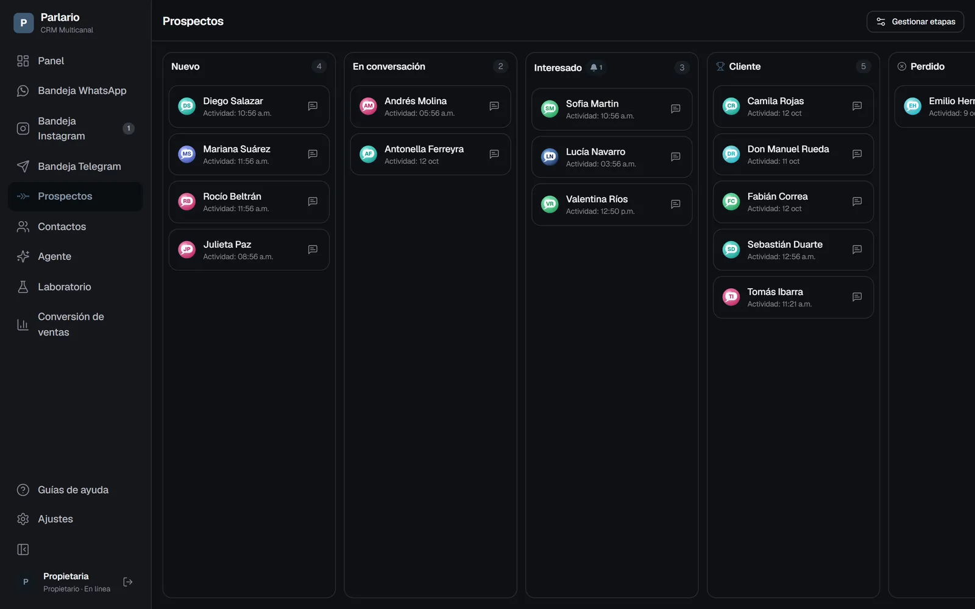Click message icon on Fabián Correa card

pyautogui.click(x=857, y=202)
